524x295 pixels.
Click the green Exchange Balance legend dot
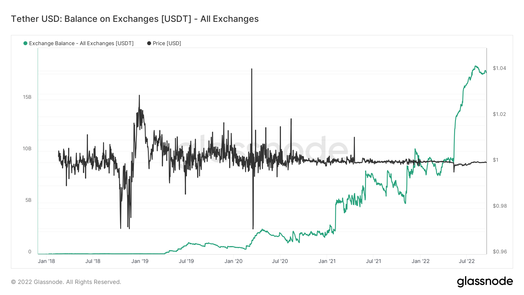25,43
